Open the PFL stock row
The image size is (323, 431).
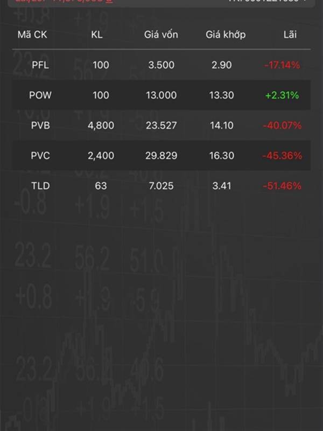(161, 65)
